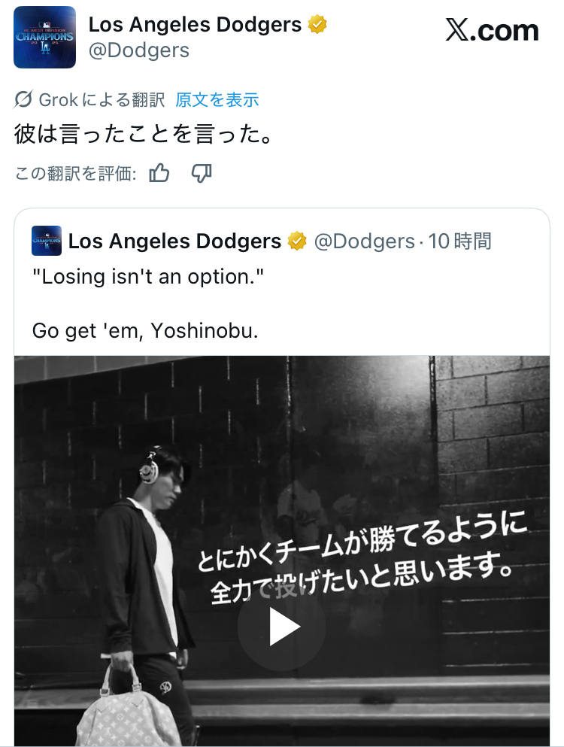
Task: Click the Grokによる翻訳 label
Action: point(102,100)
